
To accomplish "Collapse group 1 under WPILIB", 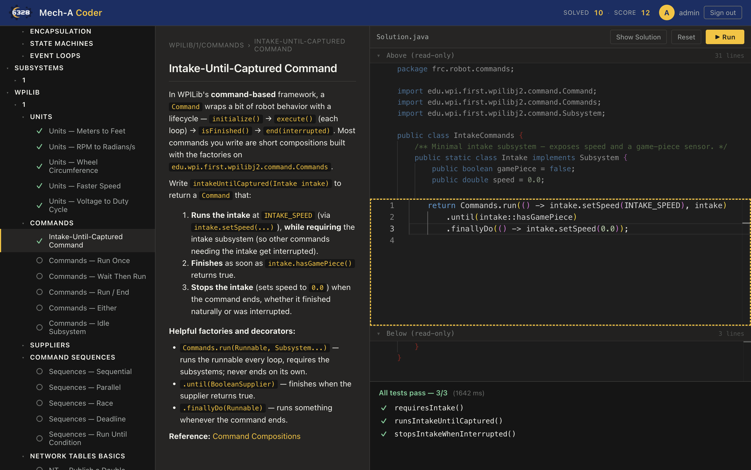I will pos(16,105).
